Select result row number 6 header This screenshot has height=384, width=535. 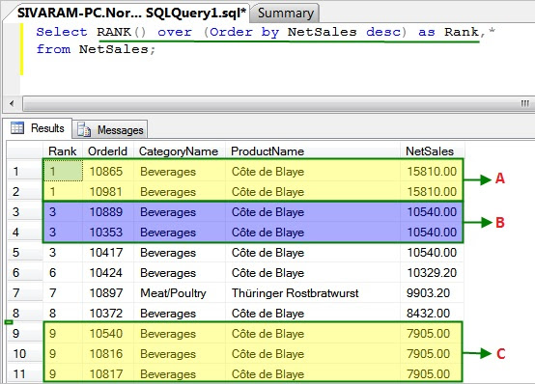[x=25, y=272]
